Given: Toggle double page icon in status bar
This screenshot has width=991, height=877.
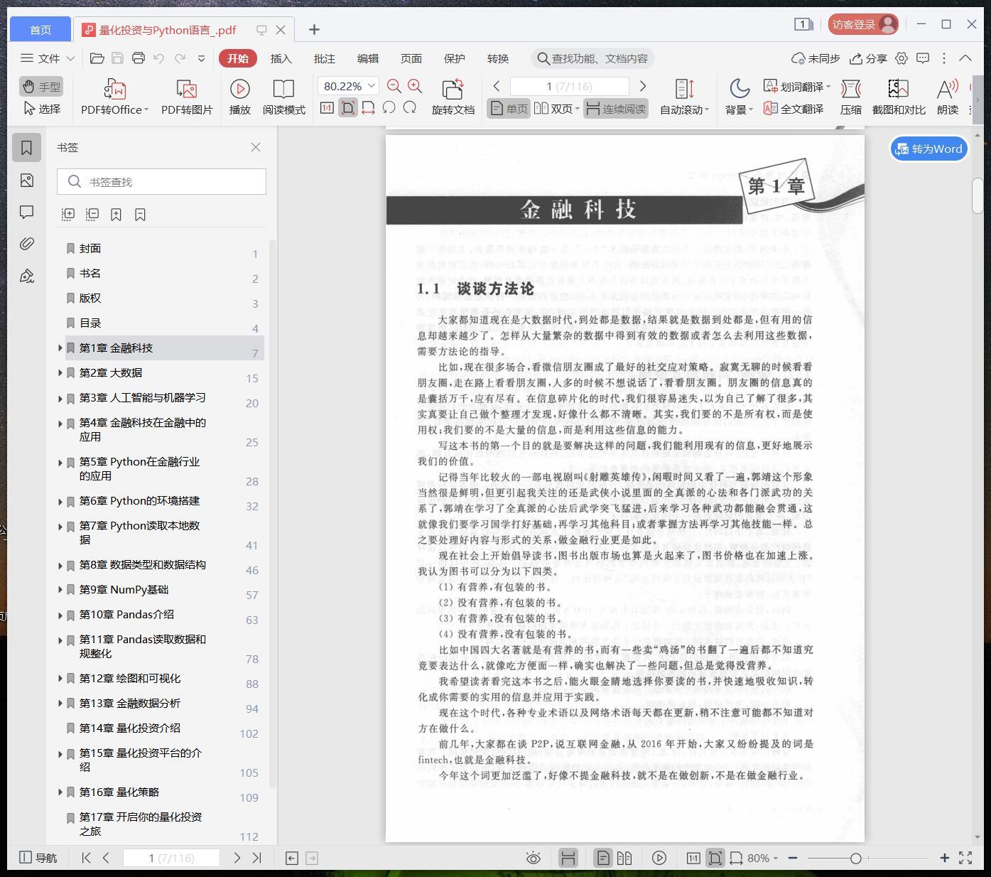Looking at the screenshot, I should [x=624, y=858].
